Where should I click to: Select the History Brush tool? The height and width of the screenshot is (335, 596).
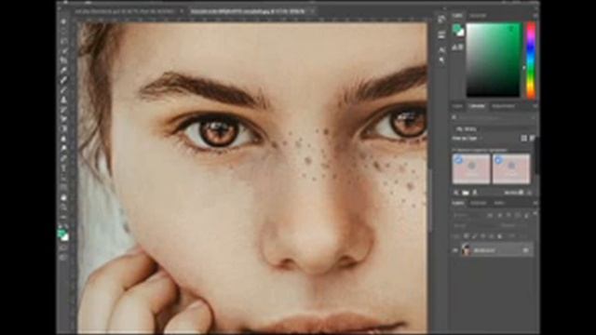pyautogui.click(x=63, y=110)
